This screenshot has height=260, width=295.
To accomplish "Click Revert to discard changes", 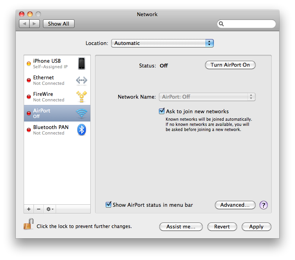I will coord(222,226).
